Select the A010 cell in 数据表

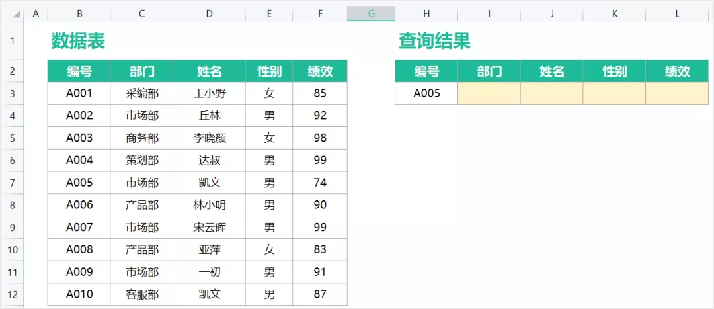[x=79, y=294]
